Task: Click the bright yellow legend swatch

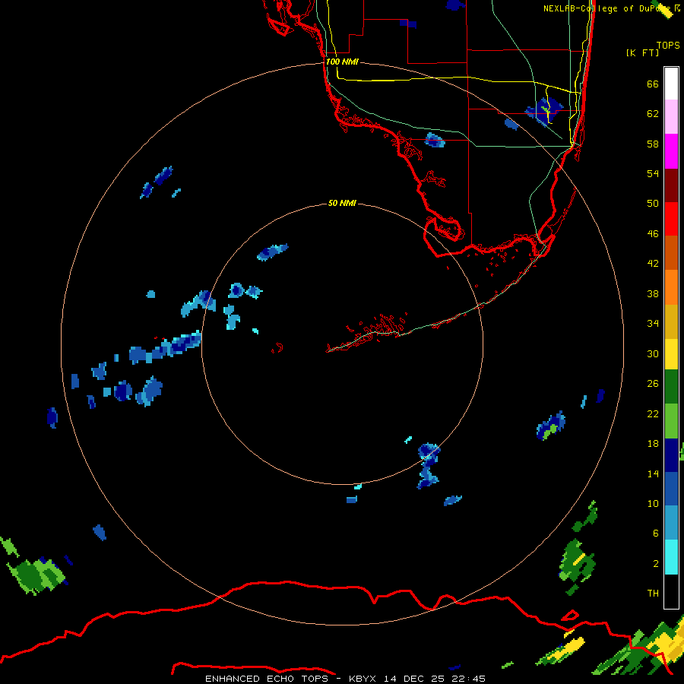Action: click(x=671, y=354)
